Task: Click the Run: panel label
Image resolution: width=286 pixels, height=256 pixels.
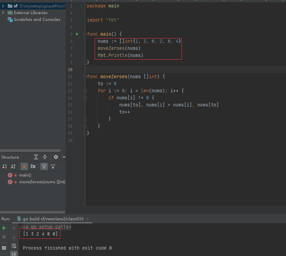Action: click(6, 219)
